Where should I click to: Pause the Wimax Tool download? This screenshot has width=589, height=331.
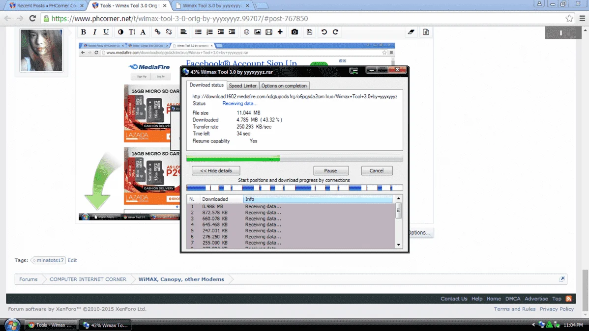tap(330, 171)
